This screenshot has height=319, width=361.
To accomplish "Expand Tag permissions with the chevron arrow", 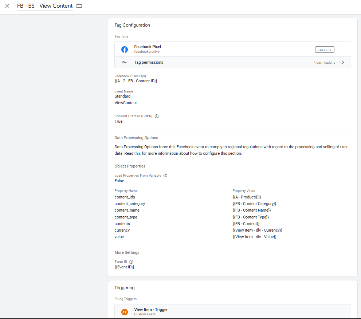I will [x=343, y=62].
